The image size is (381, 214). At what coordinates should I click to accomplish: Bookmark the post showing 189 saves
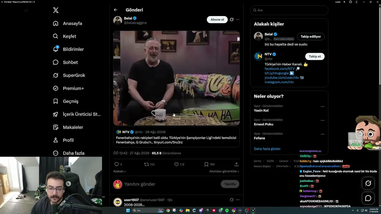click(206, 164)
